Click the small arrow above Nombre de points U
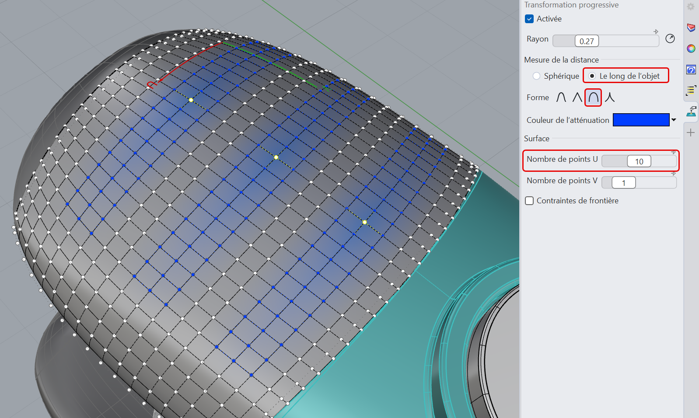This screenshot has width=699, height=418. pyautogui.click(x=673, y=152)
